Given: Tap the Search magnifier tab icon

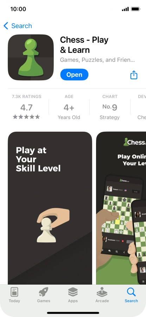Looking at the screenshot, I should [131, 292].
